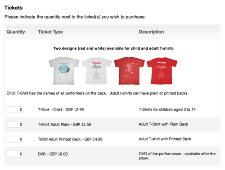Select the T-Shirt Adult Plain - GBP 12.50 label

tap(64, 124)
